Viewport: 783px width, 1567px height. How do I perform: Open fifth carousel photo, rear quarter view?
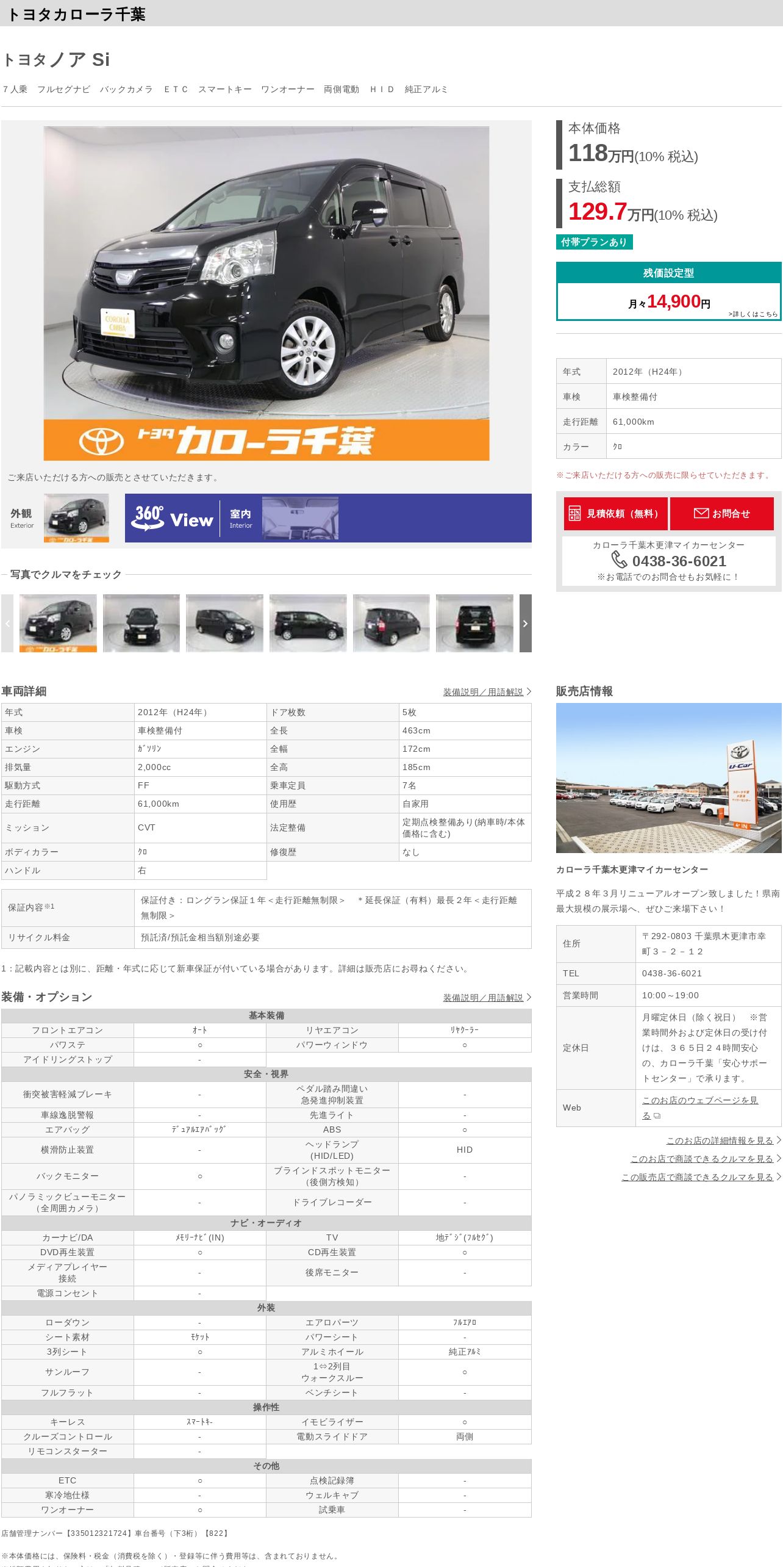click(x=391, y=623)
